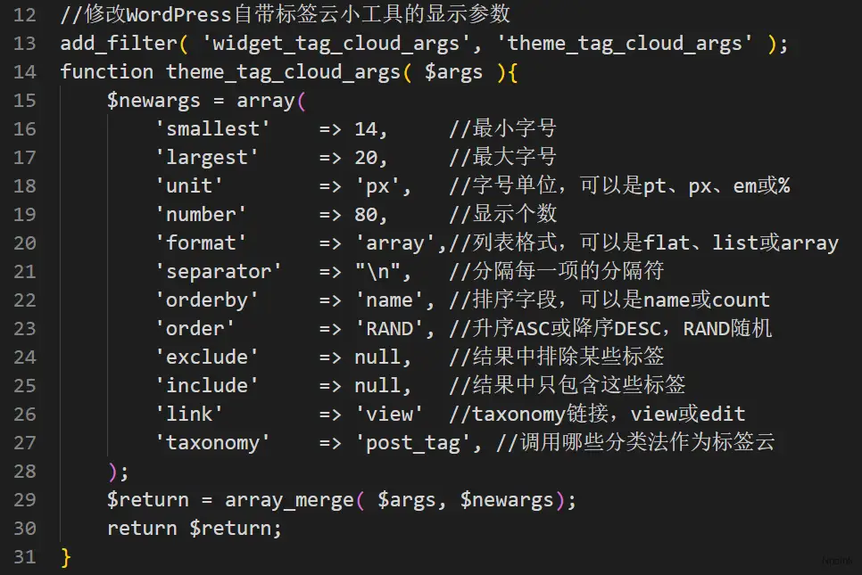Image resolution: width=862 pixels, height=575 pixels.
Task: Click the null value for exclude
Action: pyautogui.click(x=377, y=357)
